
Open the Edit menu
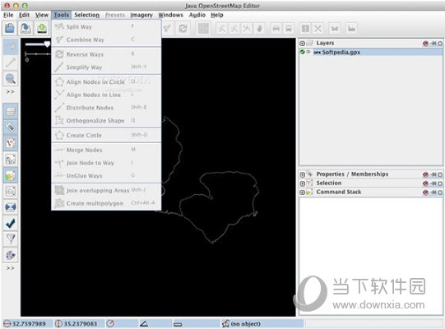[x=24, y=15]
